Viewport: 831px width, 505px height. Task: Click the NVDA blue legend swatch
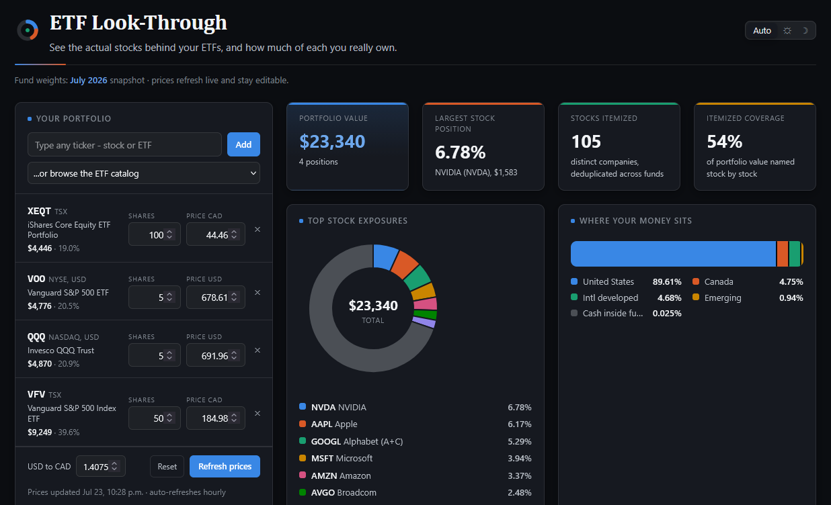tap(303, 407)
